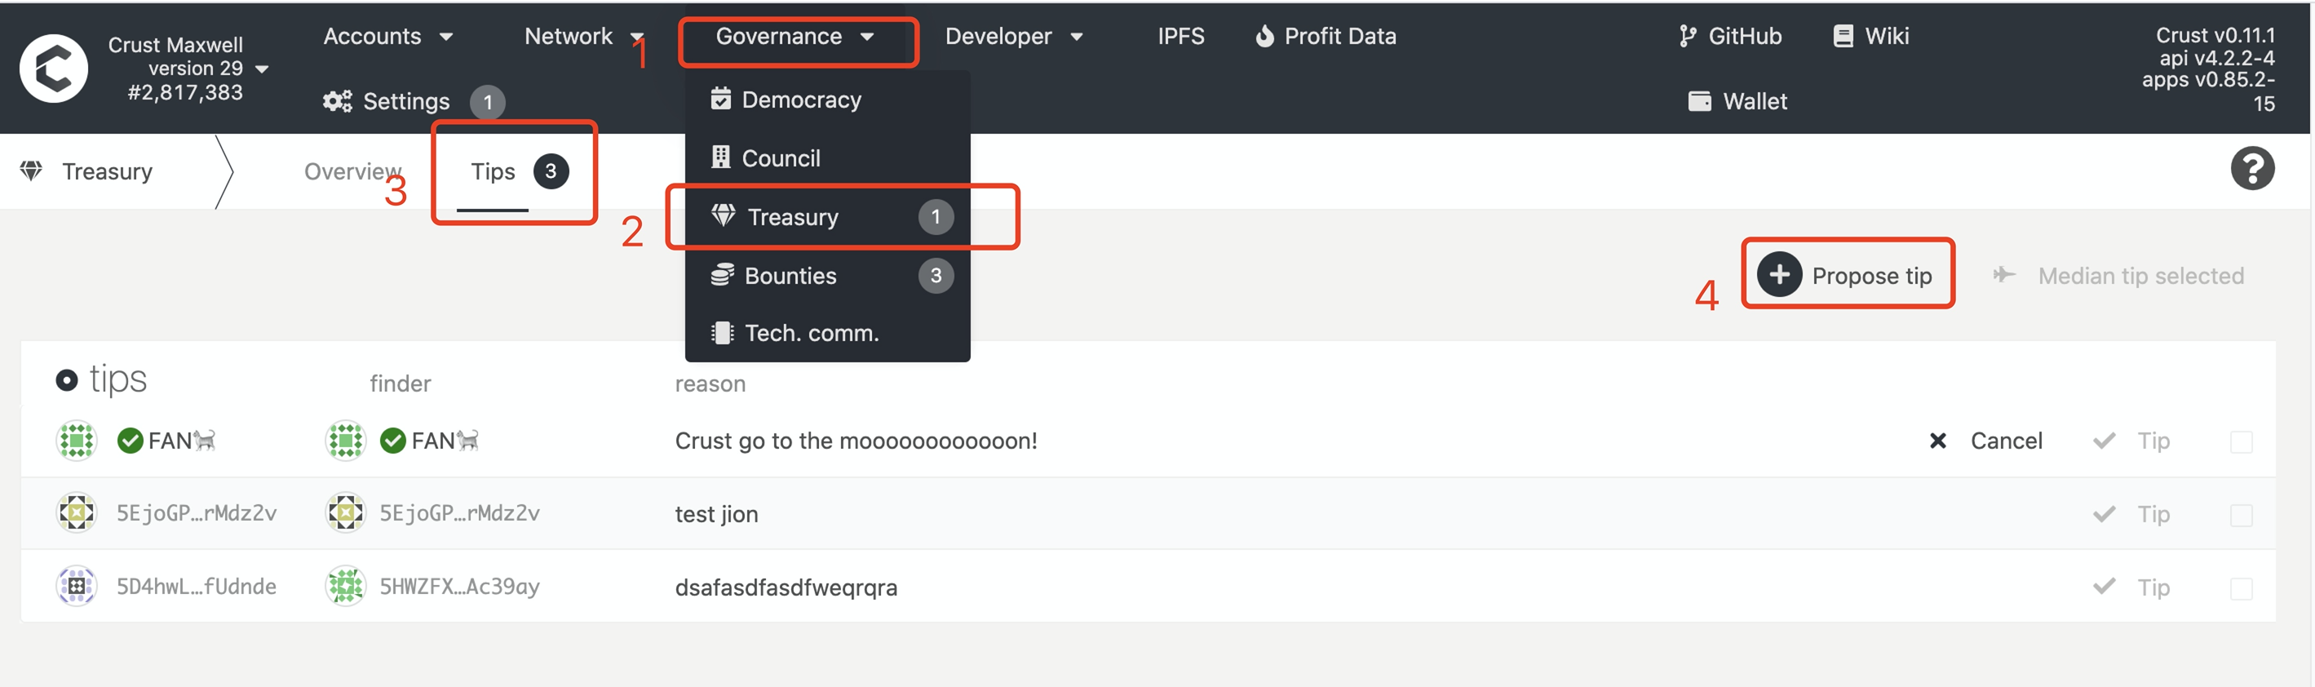Open the Wallet link

click(x=1738, y=100)
